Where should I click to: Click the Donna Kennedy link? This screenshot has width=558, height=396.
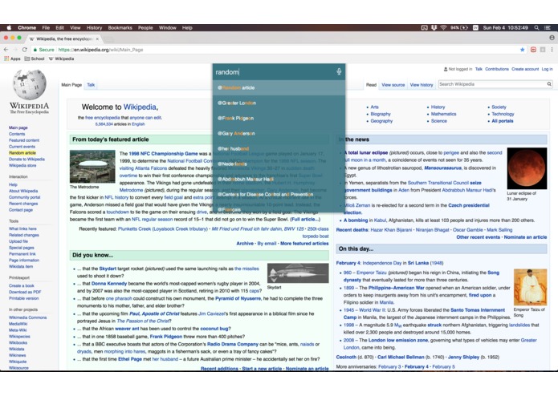pyautogui.click(x=109, y=284)
